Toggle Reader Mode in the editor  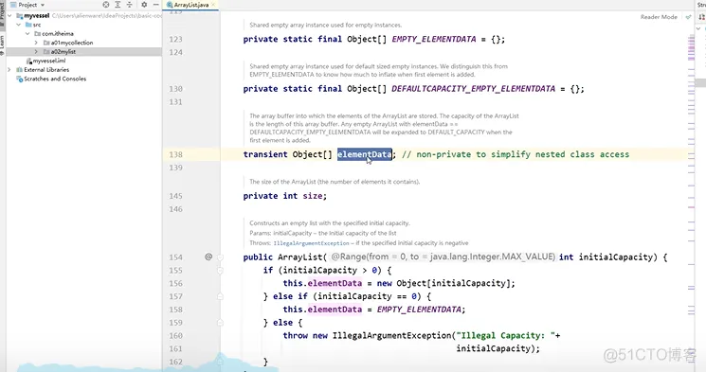pos(659,17)
